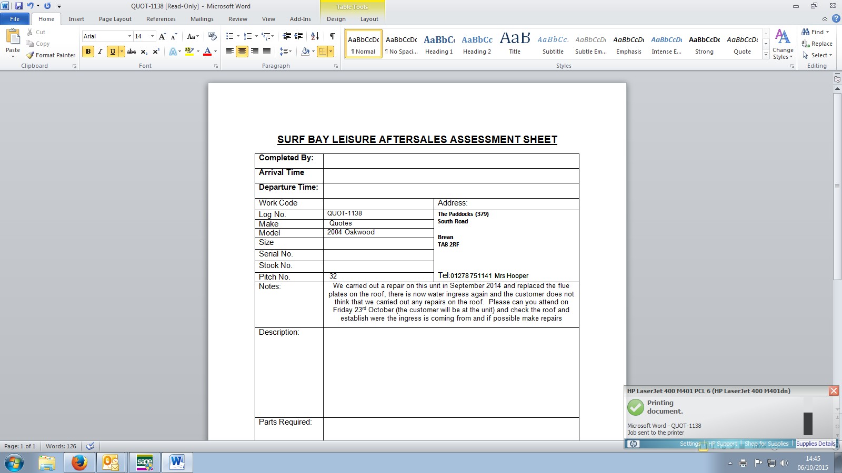842x473 pixels.
Task: Open the File tab
Action: tap(15, 19)
